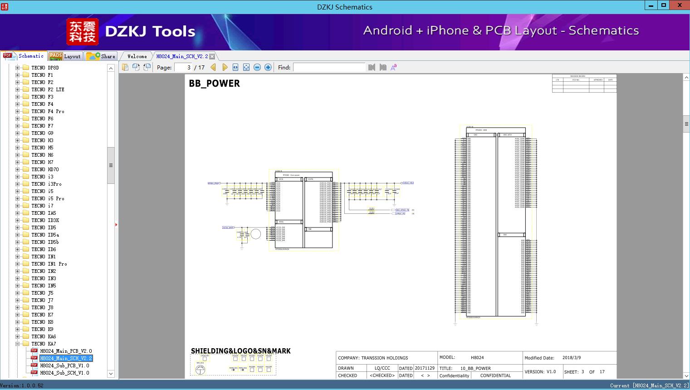Select the TECNO F7 tree item
690x390 pixels.
point(42,126)
